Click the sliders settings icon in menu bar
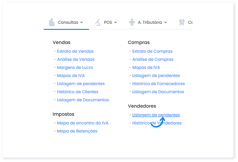Screen dimensions: 238x162 182,22
